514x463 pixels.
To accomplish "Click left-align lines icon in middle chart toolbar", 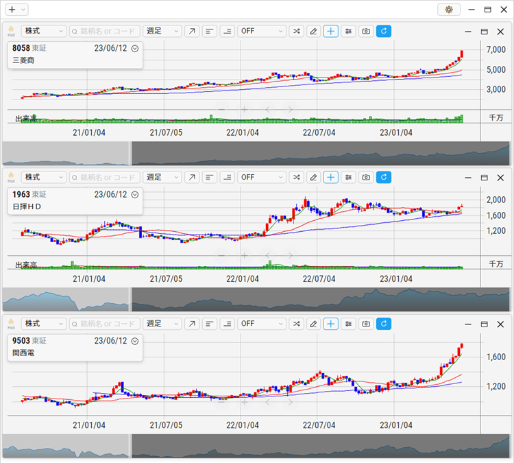I will [209, 177].
